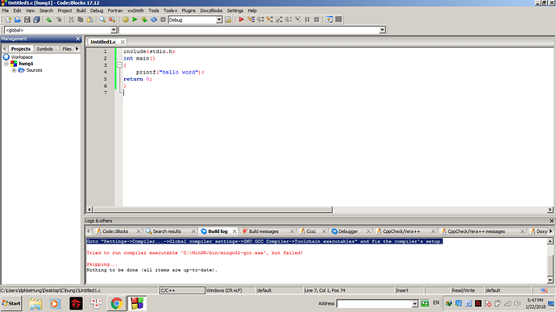This screenshot has width=556, height=312.
Task: Collapse the hung1 project tree node
Action: (6, 64)
